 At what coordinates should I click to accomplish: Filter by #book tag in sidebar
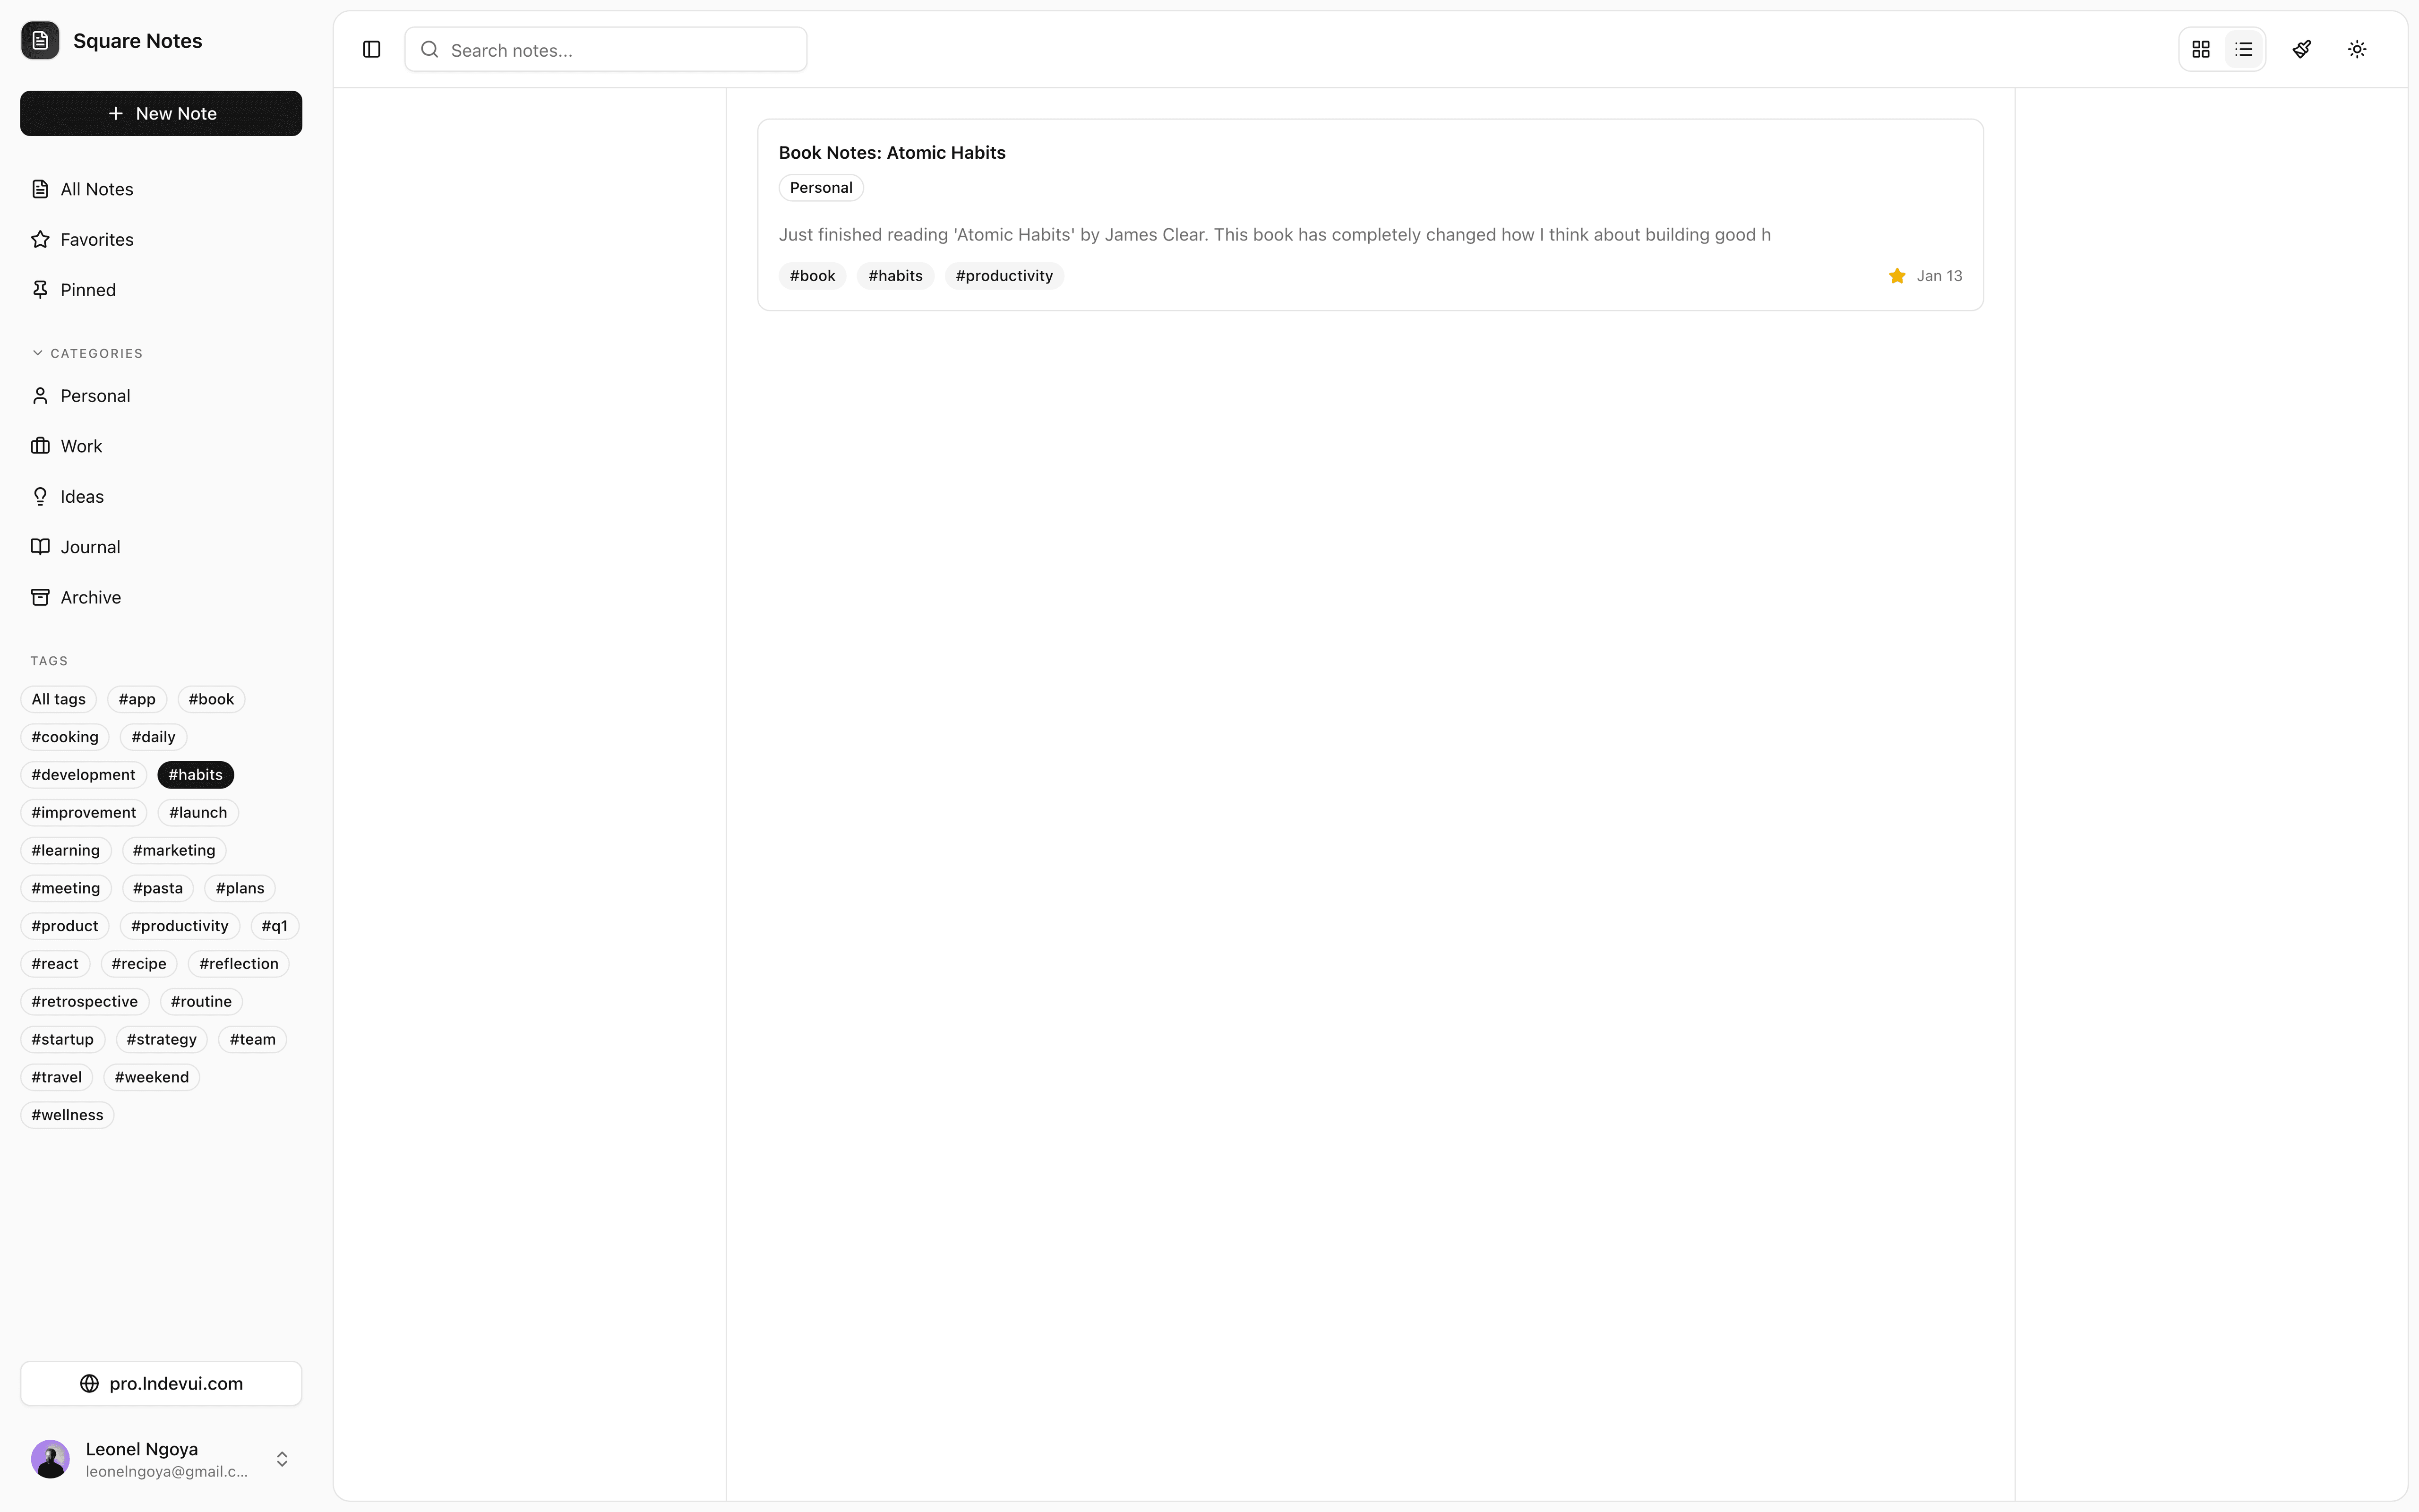point(211,699)
